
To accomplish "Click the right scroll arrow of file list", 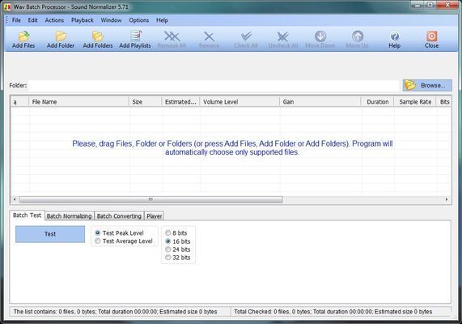I will point(447,199).
